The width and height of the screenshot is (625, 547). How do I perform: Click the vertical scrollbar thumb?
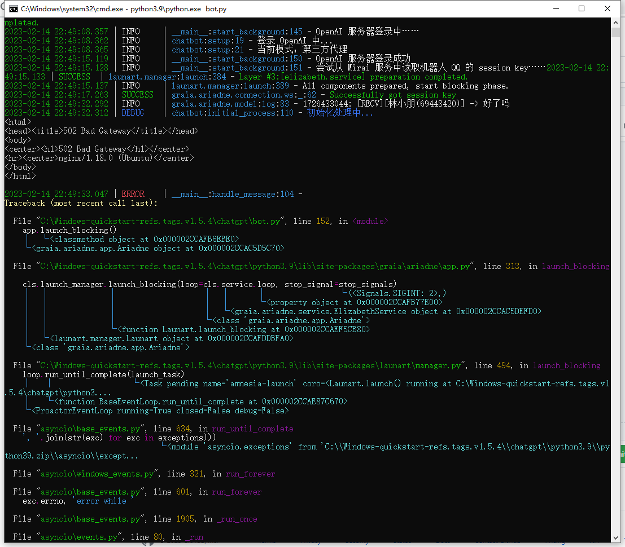click(x=615, y=32)
